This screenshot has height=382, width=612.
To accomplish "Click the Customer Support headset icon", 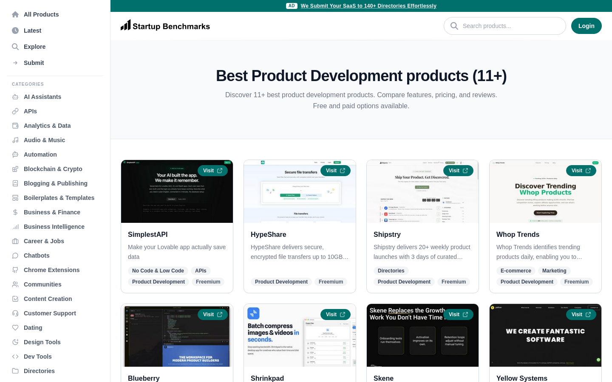I will pyautogui.click(x=15, y=313).
